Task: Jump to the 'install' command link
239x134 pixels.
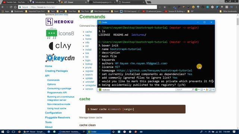Action: tap(89, 50)
